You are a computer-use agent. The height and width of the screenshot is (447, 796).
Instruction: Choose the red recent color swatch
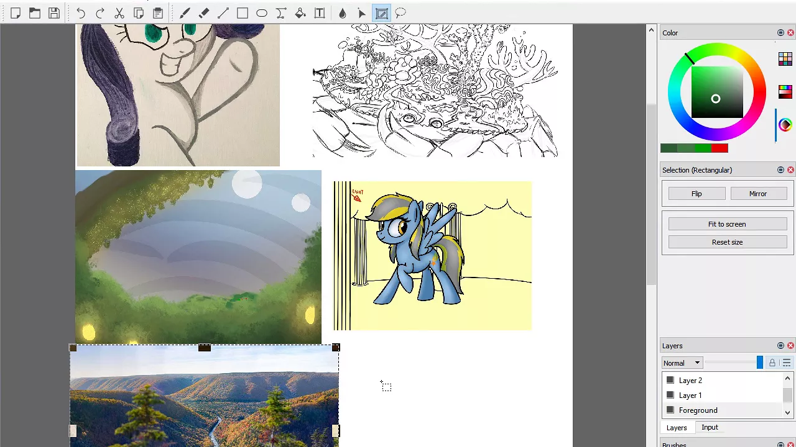[720, 148]
